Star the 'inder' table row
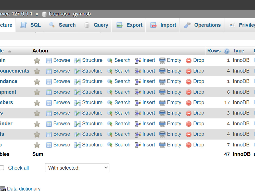Screen dimensions: 255x191 pos(37,124)
